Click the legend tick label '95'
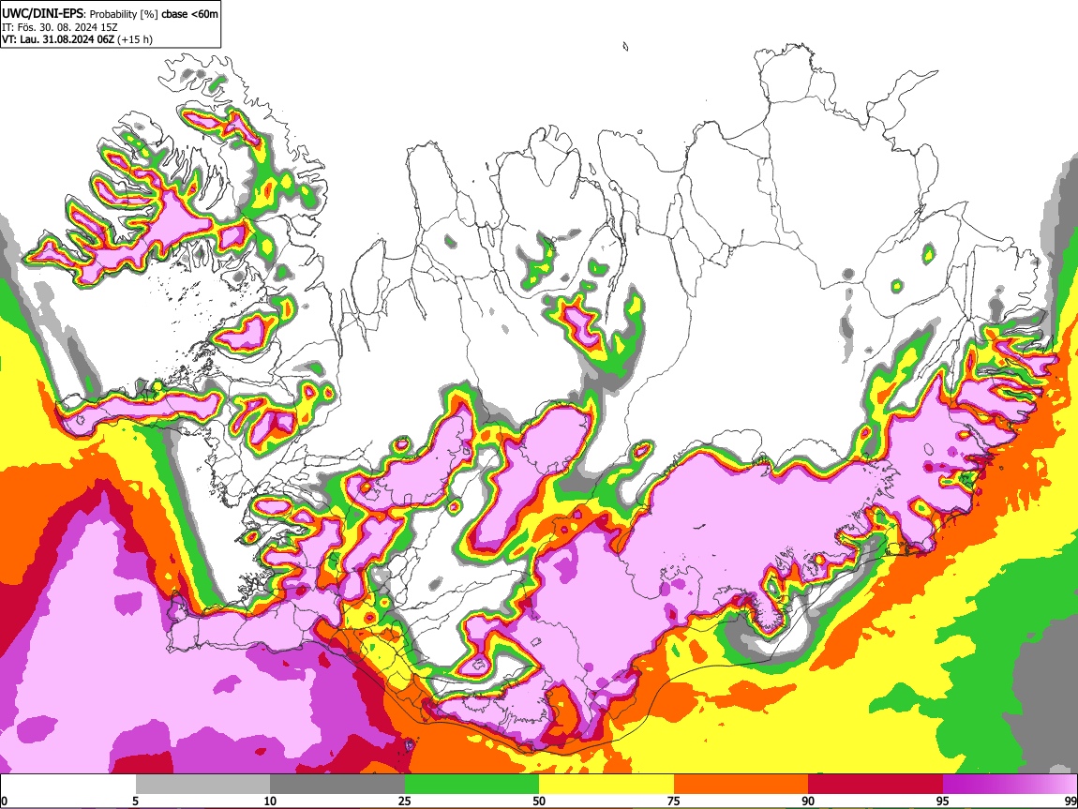This screenshot has width=1078, height=809. (x=943, y=801)
